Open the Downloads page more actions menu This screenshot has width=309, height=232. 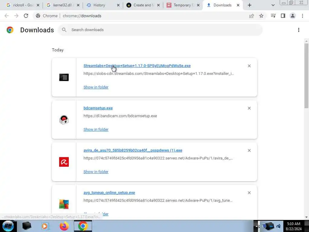coord(299,30)
